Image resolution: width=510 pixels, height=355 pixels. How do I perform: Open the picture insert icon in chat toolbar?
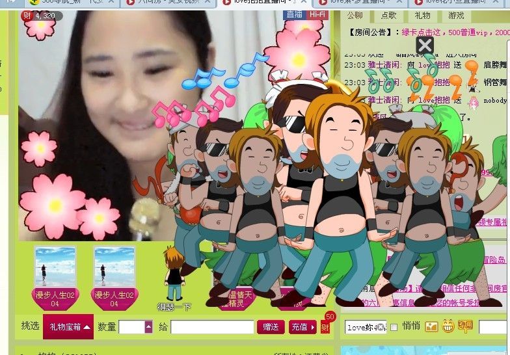coord(431,326)
